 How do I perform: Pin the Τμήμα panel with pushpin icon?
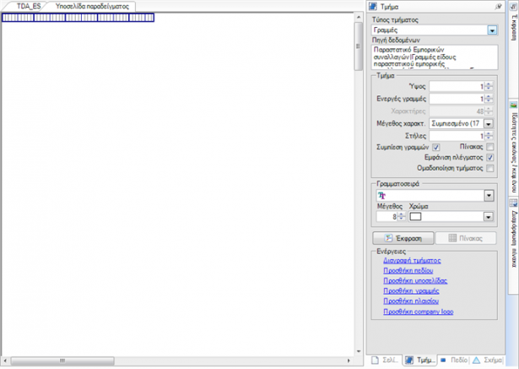(498, 7)
